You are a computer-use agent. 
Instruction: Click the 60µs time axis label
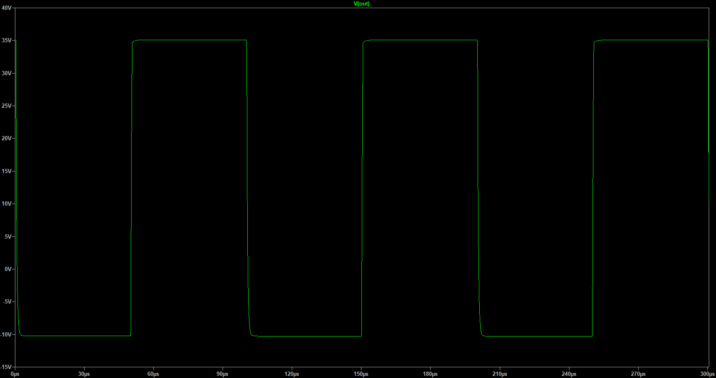[153, 374]
